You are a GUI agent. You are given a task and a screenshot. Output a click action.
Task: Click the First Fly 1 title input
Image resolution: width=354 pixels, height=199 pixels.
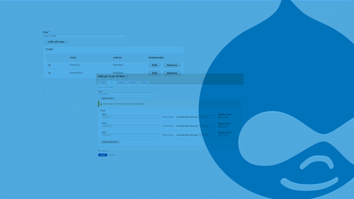131,117
